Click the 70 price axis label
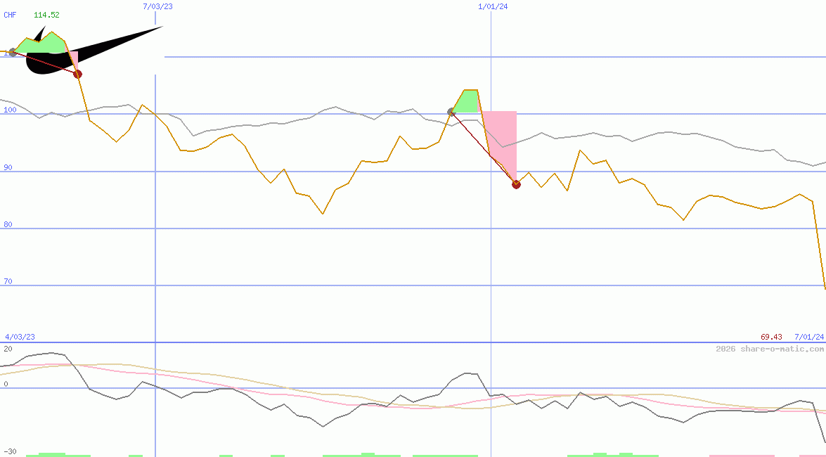The height and width of the screenshot is (457, 826). pos(7,281)
